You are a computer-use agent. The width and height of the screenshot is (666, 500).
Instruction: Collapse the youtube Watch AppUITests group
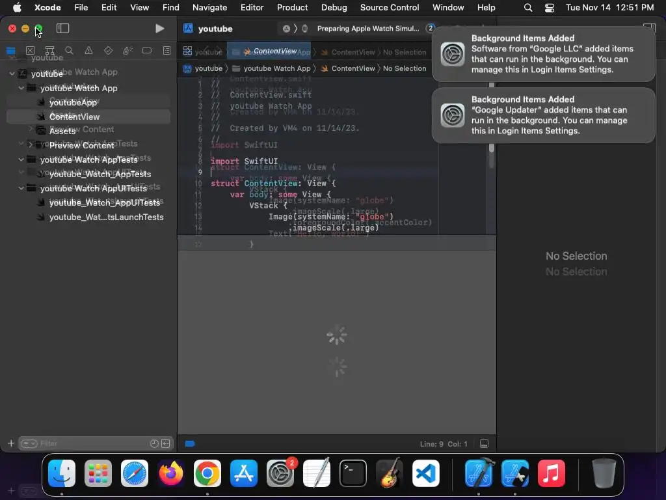(21, 188)
